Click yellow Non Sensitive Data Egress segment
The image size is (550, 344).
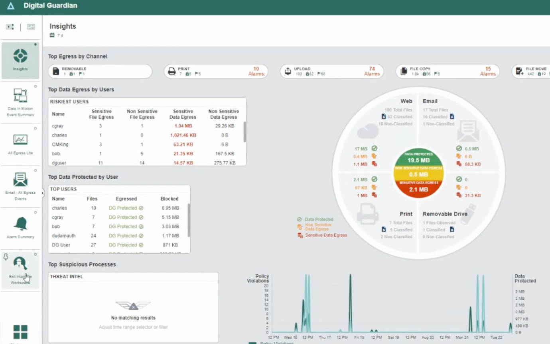pyautogui.click(x=418, y=172)
